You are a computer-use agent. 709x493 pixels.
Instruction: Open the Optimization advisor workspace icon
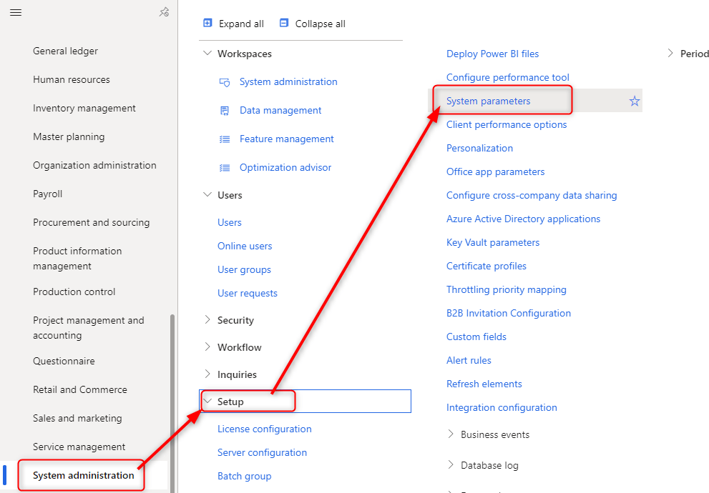coord(224,168)
